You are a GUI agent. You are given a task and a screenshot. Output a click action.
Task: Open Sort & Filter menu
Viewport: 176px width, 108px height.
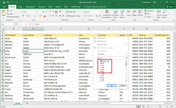tap(159, 14)
